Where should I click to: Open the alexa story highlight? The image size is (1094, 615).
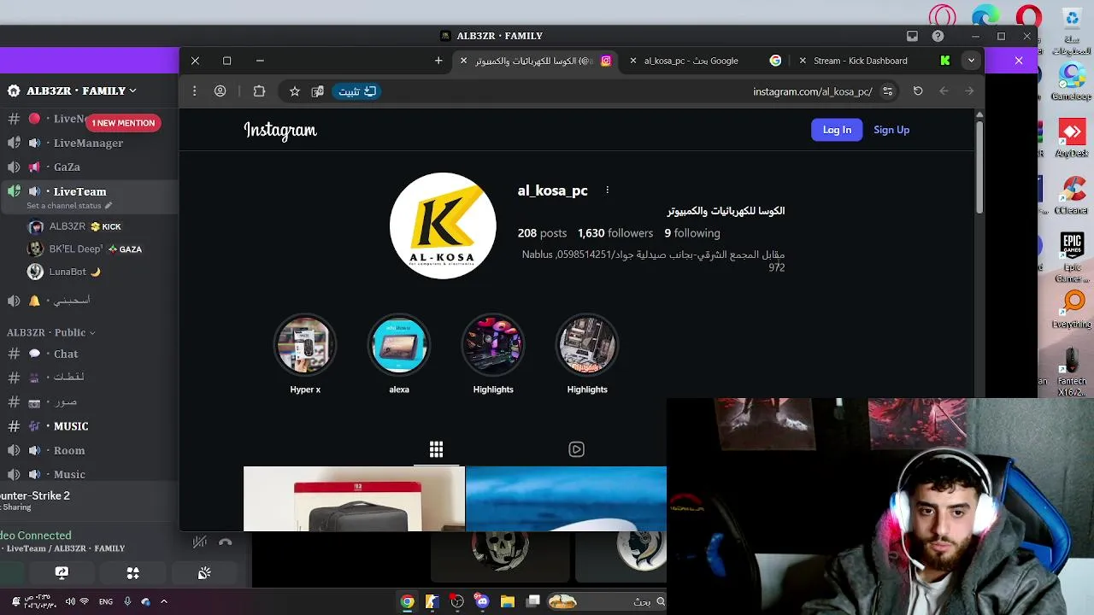click(x=399, y=345)
